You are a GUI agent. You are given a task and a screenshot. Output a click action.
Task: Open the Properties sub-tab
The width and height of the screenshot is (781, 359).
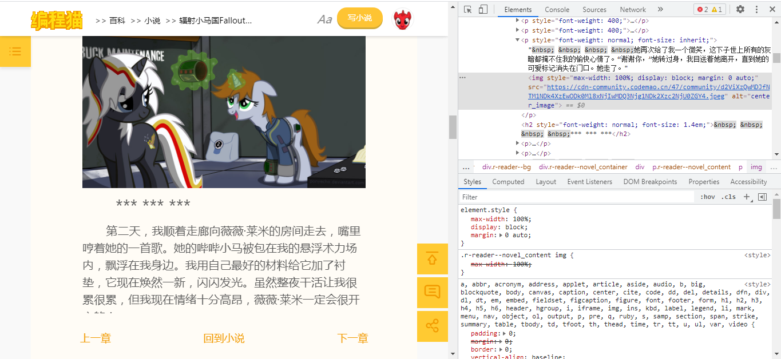click(704, 182)
